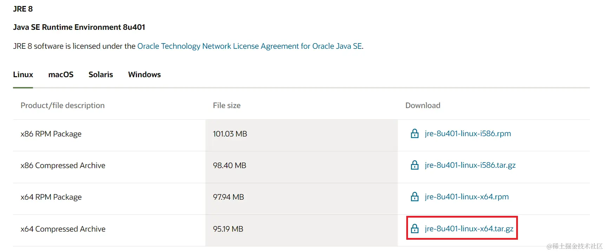The width and height of the screenshot is (605, 252).
Task: Download jre-8u401-linux-i586.rpm
Action: tap(468, 133)
